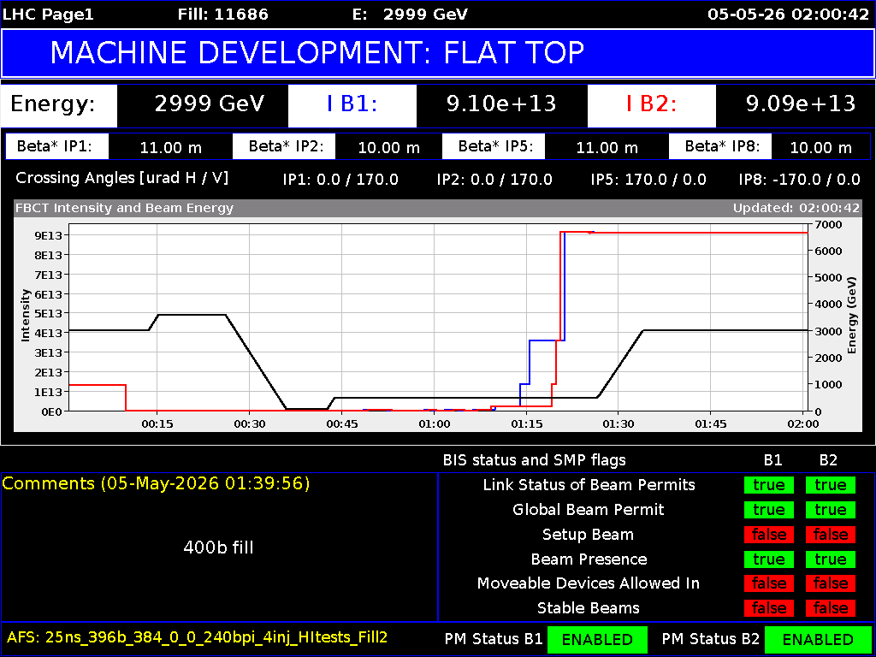Click B2 'true' flag for Beam Presence
Image resolution: width=876 pixels, height=657 pixels.
tap(830, 559)
